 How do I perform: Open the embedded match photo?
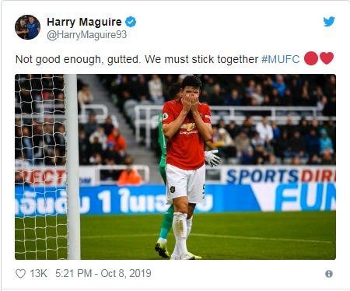[x=175, y=167]
